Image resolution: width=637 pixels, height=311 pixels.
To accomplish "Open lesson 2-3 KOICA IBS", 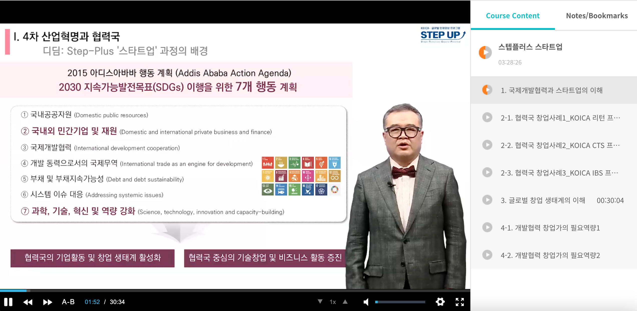I will 559,173.
